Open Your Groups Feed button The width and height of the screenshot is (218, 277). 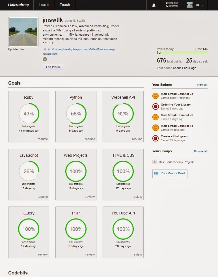tap(170, 173)
